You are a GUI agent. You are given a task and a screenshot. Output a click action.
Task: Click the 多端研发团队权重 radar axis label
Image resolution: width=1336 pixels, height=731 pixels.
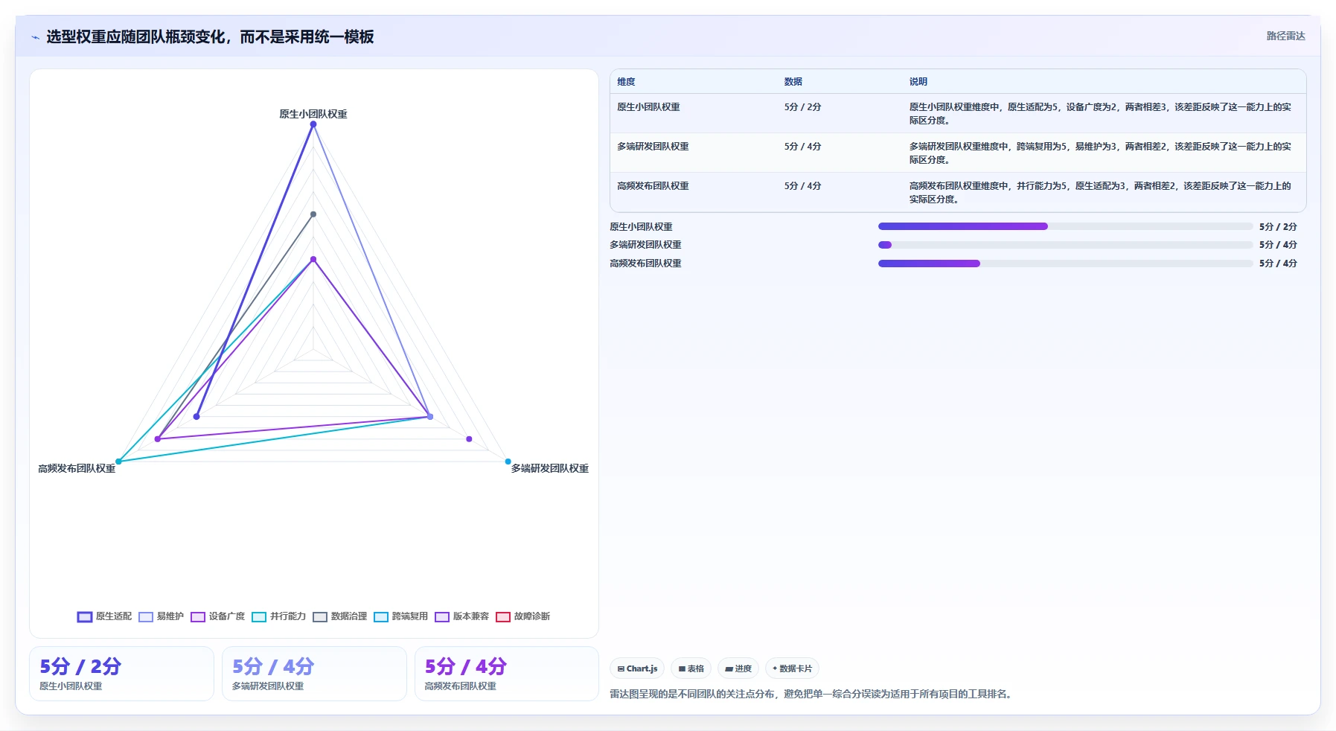click(x=549, y=468)
